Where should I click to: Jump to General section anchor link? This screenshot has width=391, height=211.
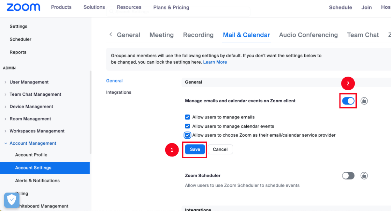coord(114,81)
